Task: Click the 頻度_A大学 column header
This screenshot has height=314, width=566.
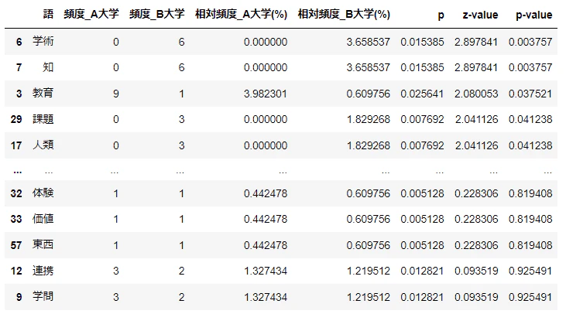Action: (91, 14)
